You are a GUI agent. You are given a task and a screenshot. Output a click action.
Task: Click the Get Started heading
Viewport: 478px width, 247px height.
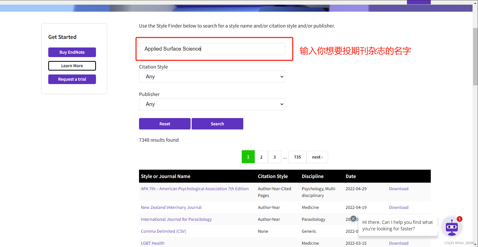tap(62, 37)
